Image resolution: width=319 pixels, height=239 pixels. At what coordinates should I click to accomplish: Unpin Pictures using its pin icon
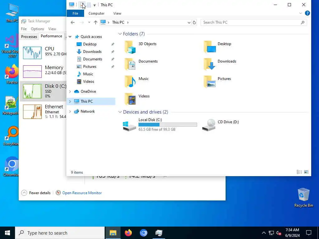pyautogui.click(x=112, y=67)
